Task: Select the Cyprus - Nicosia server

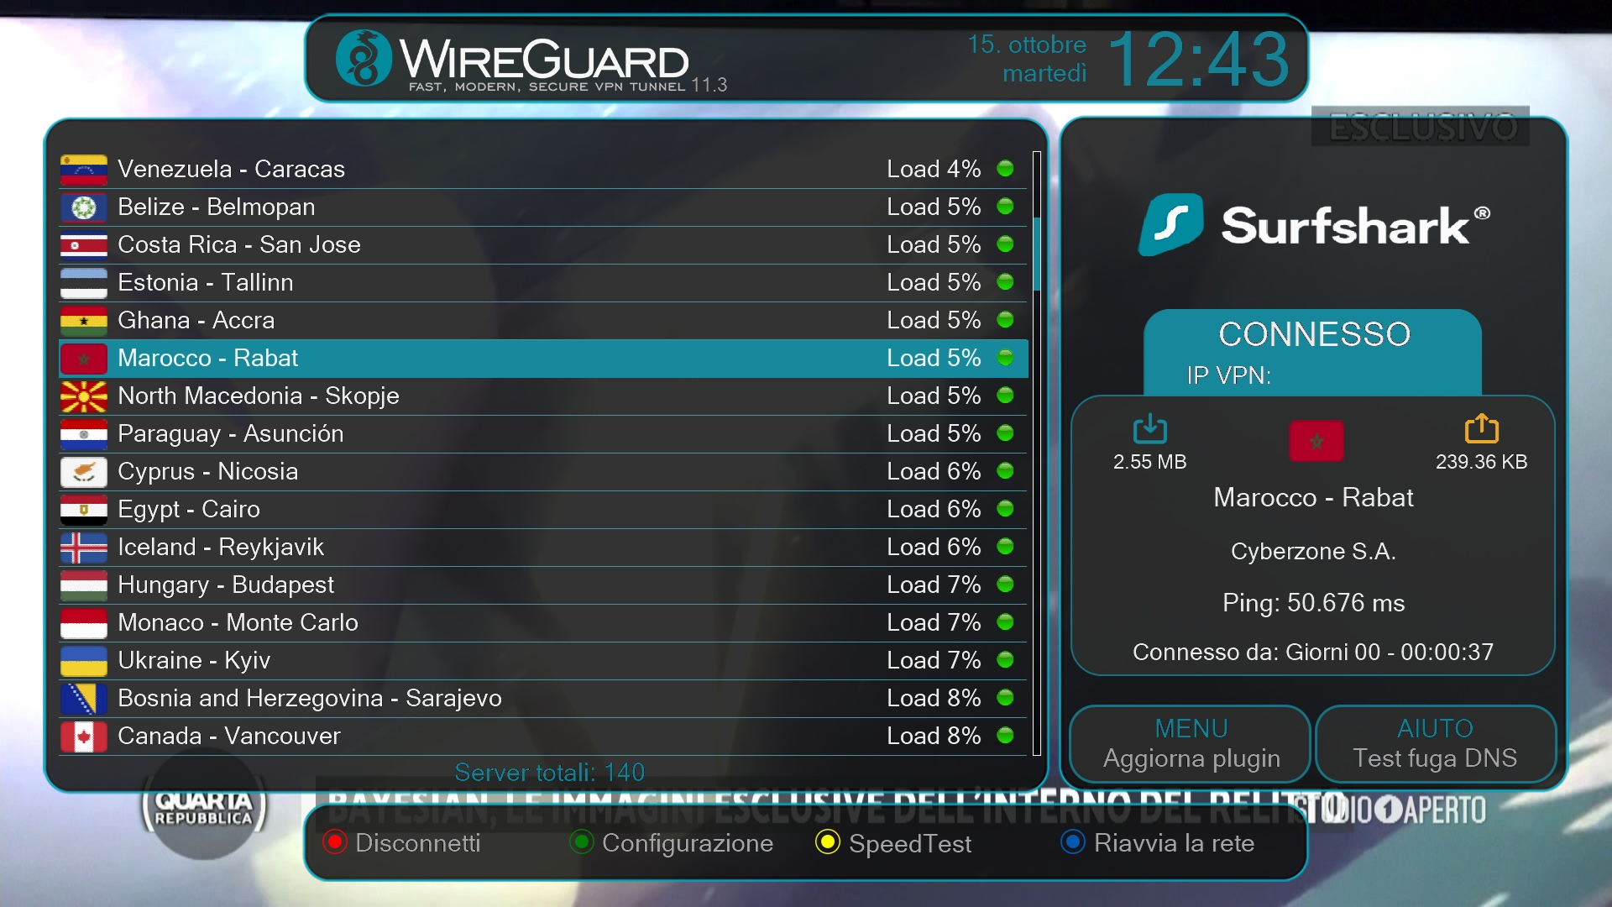Action: click(543, 472)
